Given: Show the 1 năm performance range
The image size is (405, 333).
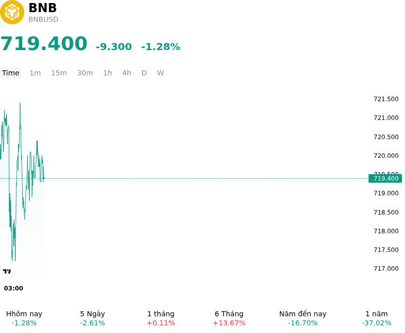Looking at the screenshot, I should tap(376, 318).
